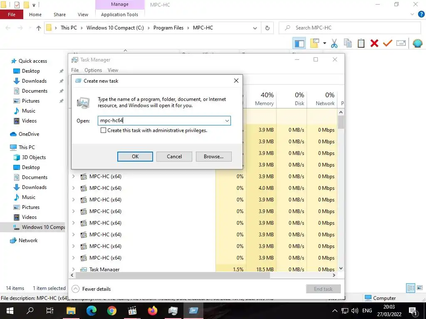Expand the address bar history dropdown
The width and height of the screenshot is (426, 319).
point(255,28)
